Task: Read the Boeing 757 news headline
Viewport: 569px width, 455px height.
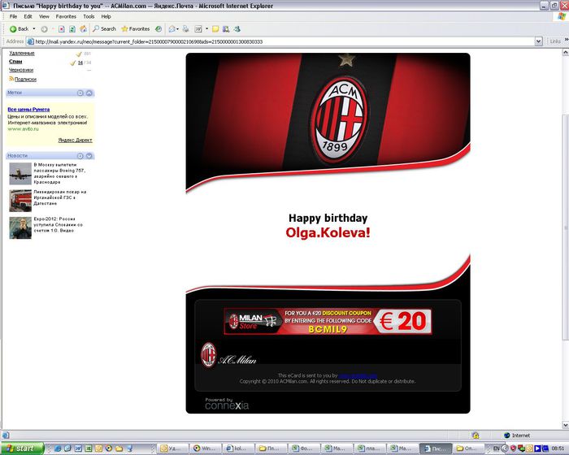Action: coord(59,173)
